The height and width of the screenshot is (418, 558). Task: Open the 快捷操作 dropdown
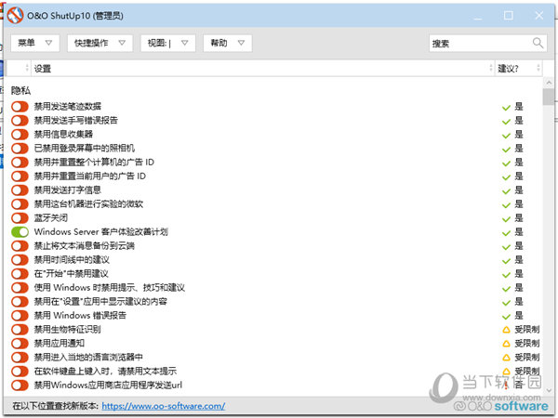tap(100, 43)
